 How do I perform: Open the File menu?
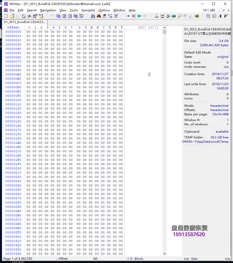tap(12, 10)
